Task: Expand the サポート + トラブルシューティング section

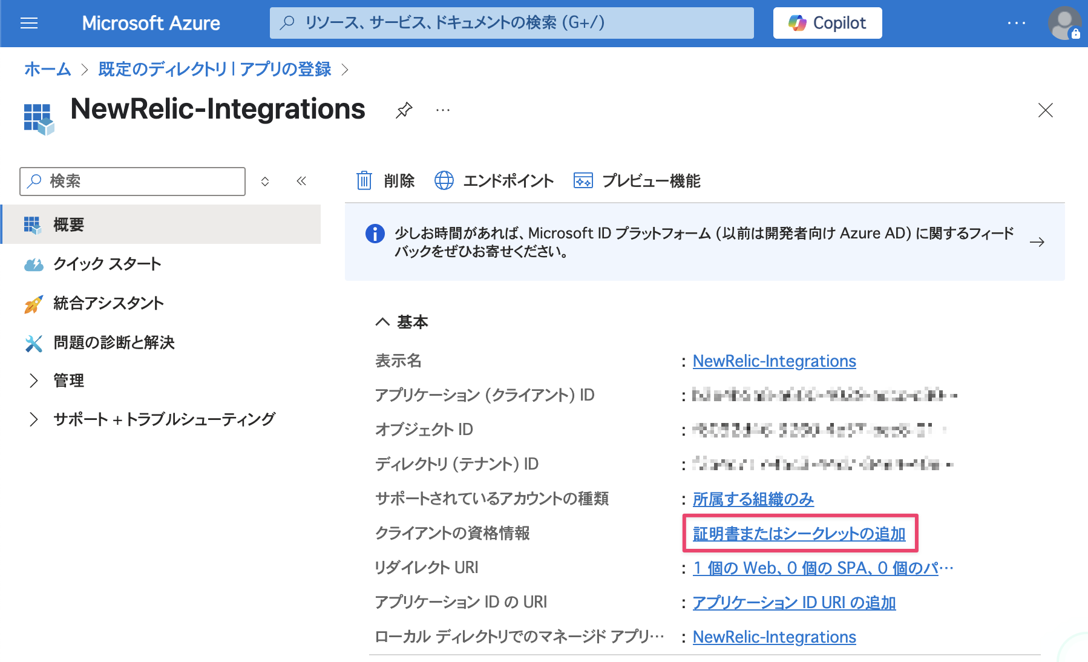Action: (x=163, y=419)
